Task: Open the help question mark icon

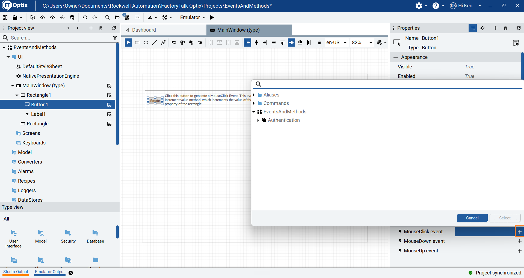Action: [x=436, y=6]
